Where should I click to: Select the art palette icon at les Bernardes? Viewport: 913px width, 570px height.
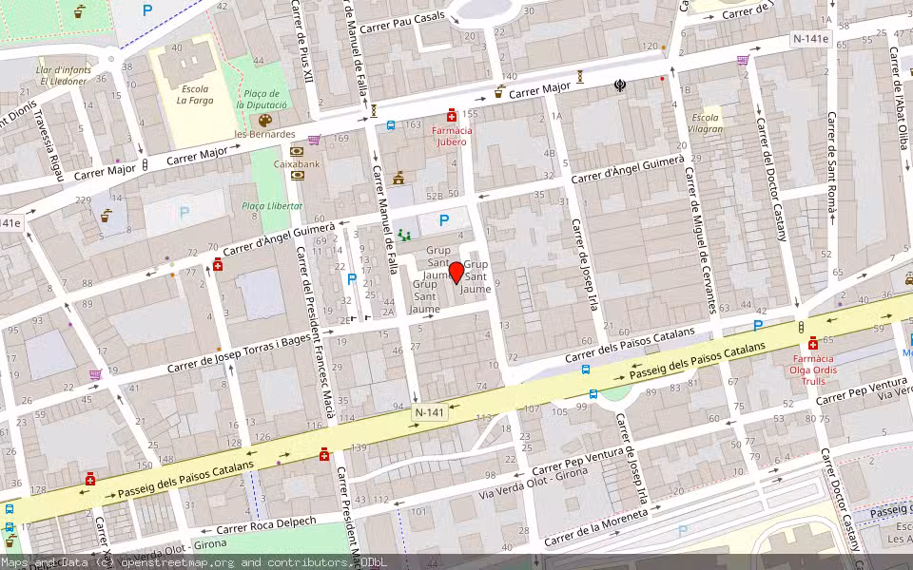point(265,121)
